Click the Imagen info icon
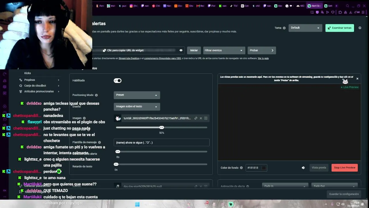Viewport: 369px width, 208px height. [84, 118]
